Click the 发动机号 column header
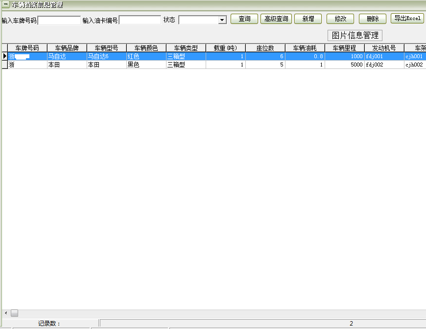This screenshot has height=329, width=426. click(384, 48)
